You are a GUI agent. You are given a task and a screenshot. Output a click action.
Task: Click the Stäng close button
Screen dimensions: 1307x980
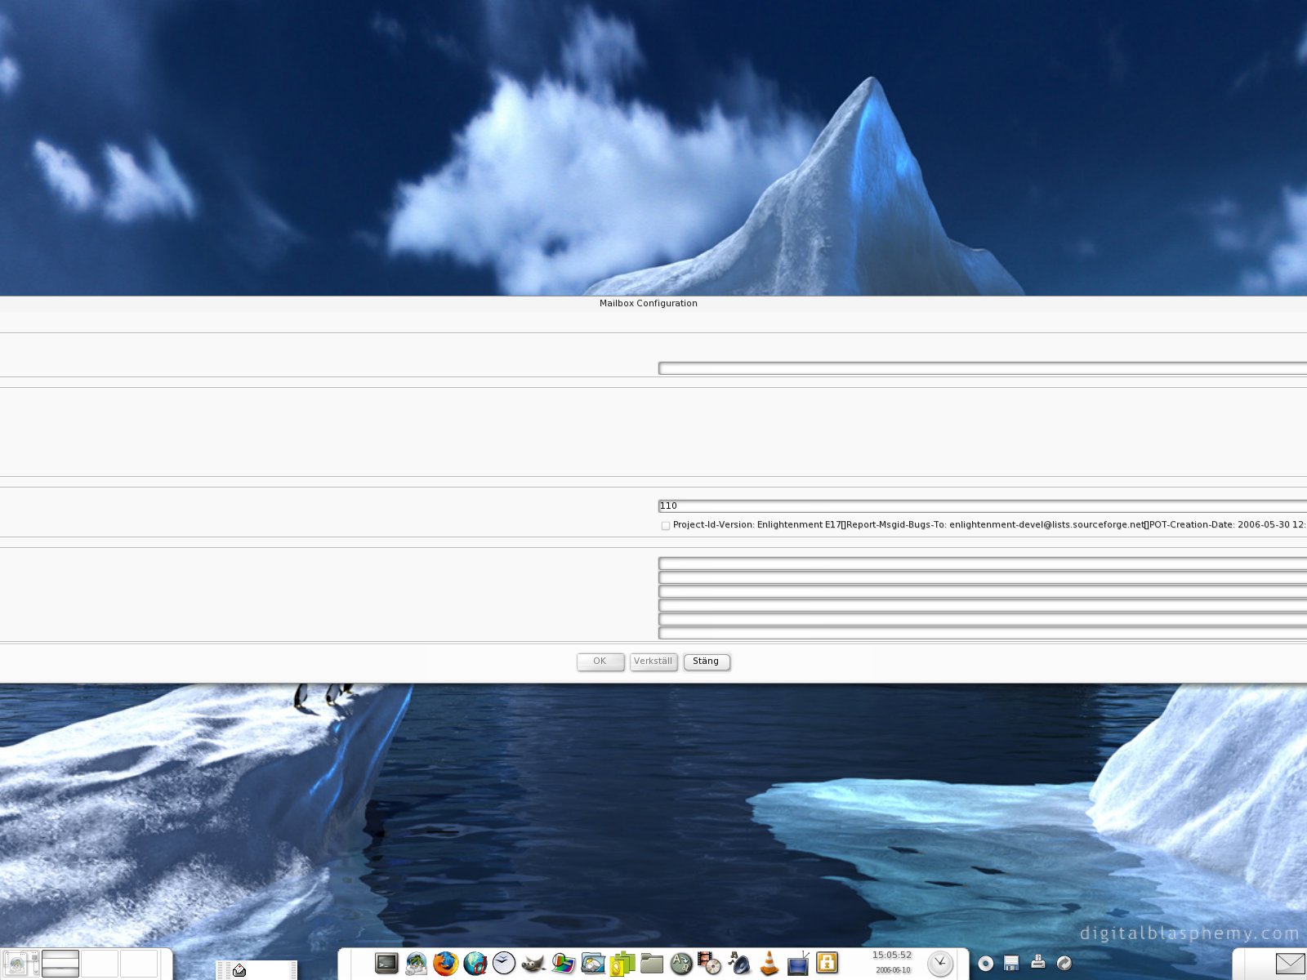tap(707, 661)
